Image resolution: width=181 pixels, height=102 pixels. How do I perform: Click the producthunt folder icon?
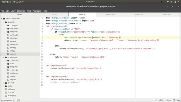pyautogui.click(x=6, y=57)
